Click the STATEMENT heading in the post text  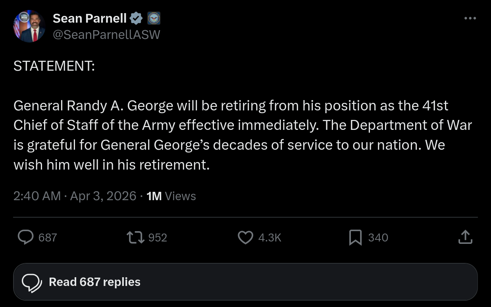tap(54, 66)
